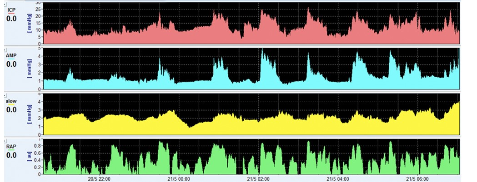Select the ICP channel label
The image size is (477, 182).
pos(11,10)
